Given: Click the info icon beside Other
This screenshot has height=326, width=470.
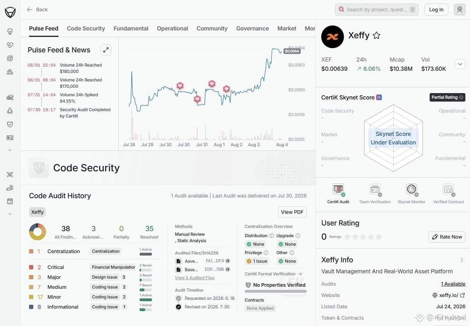Looking at the screenshot, I should click(x=292, y=253).
